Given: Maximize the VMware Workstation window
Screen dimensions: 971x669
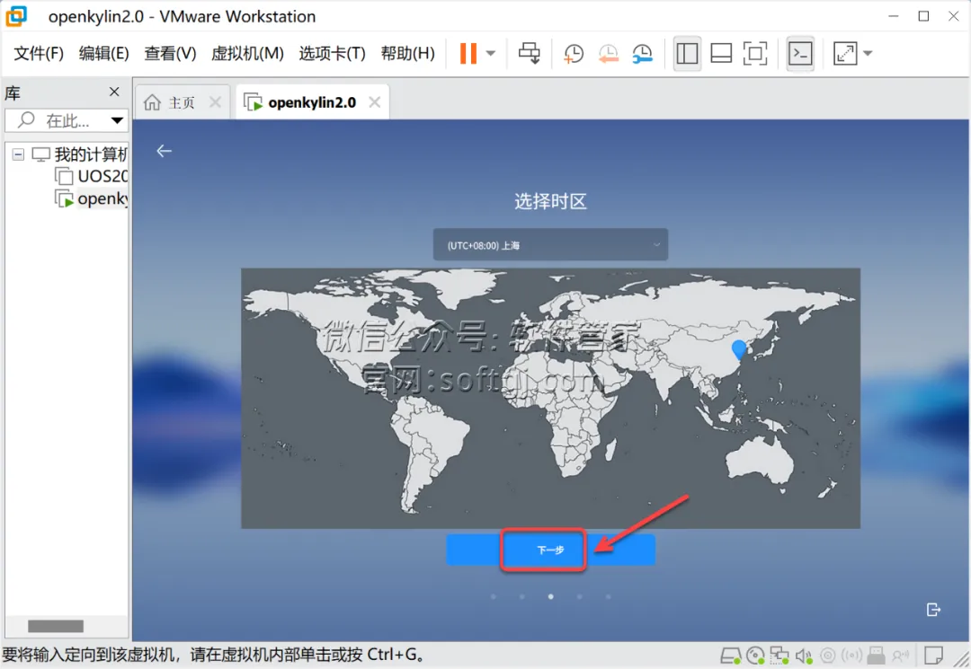Looking at the screenshot, I should tap(923, 16).
